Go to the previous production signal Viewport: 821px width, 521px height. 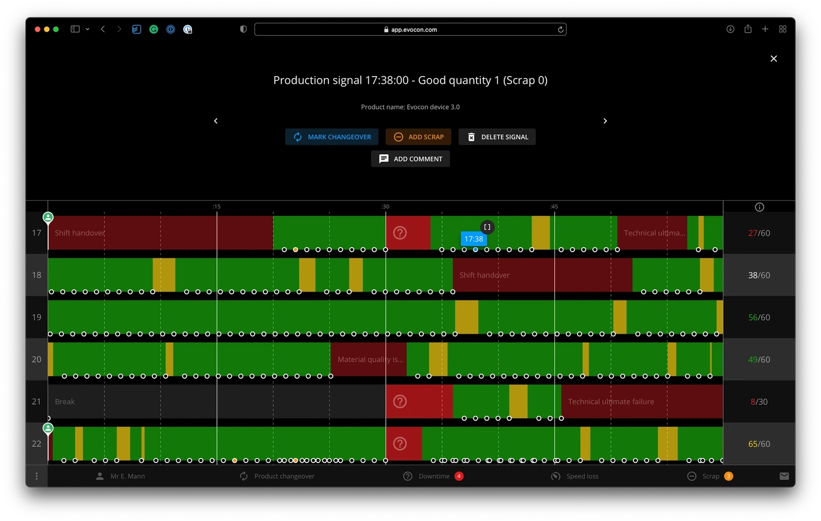[216, 121]
